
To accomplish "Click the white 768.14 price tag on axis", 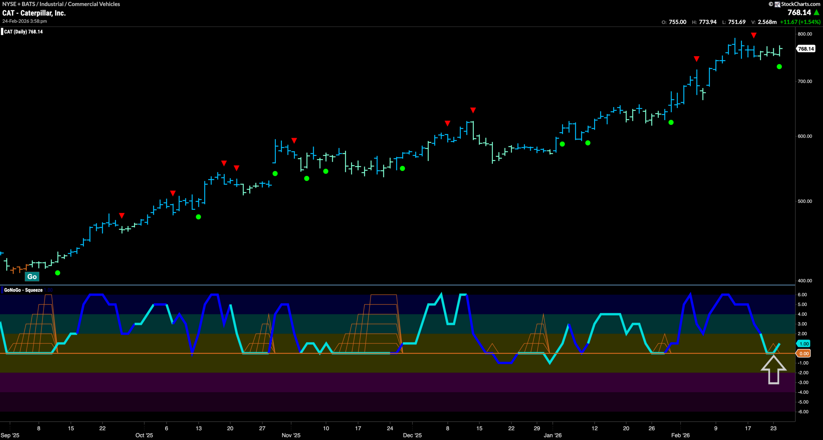I will [806, 49].
